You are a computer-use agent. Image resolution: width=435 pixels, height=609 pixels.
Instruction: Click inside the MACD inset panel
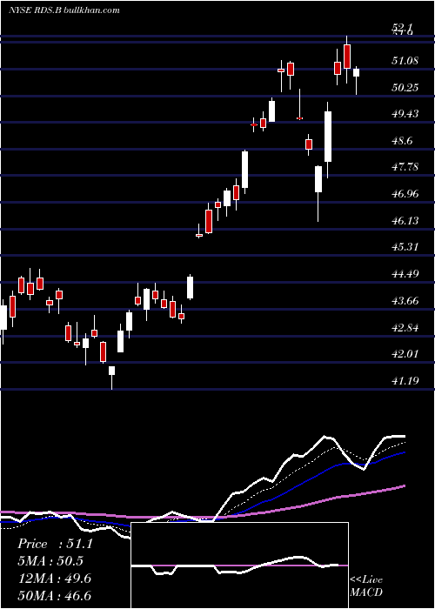239,565
